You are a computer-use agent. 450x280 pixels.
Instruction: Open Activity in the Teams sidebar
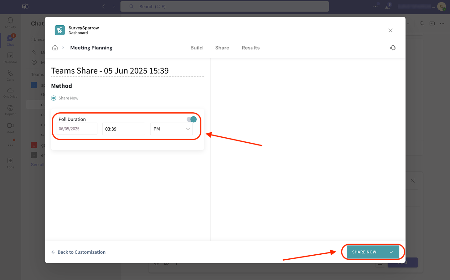click(x=10, y=23)
